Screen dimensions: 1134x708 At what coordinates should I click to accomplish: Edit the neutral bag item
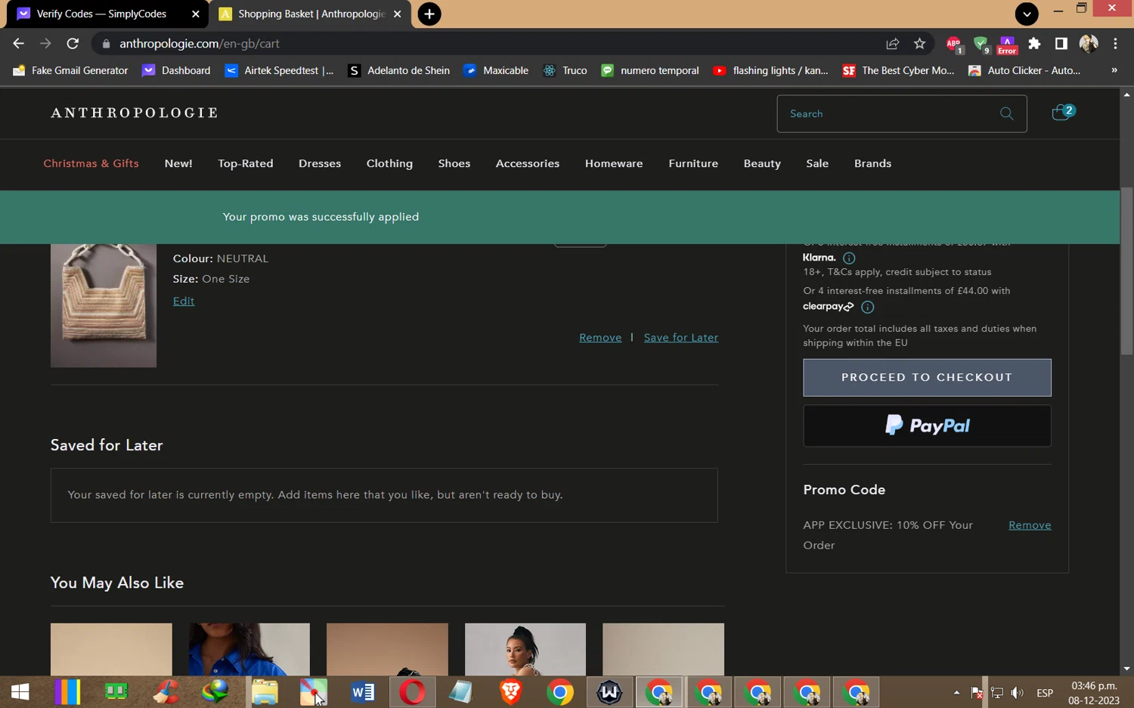184,301
